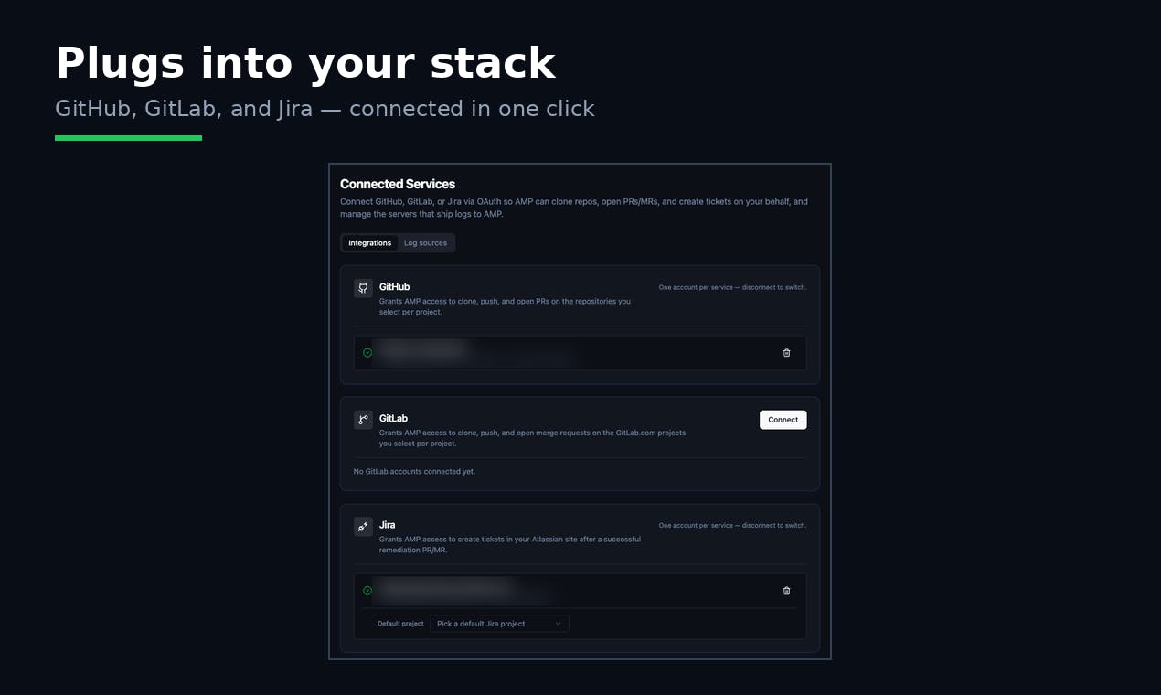Click the 'Default project' label

click(400, 624)
